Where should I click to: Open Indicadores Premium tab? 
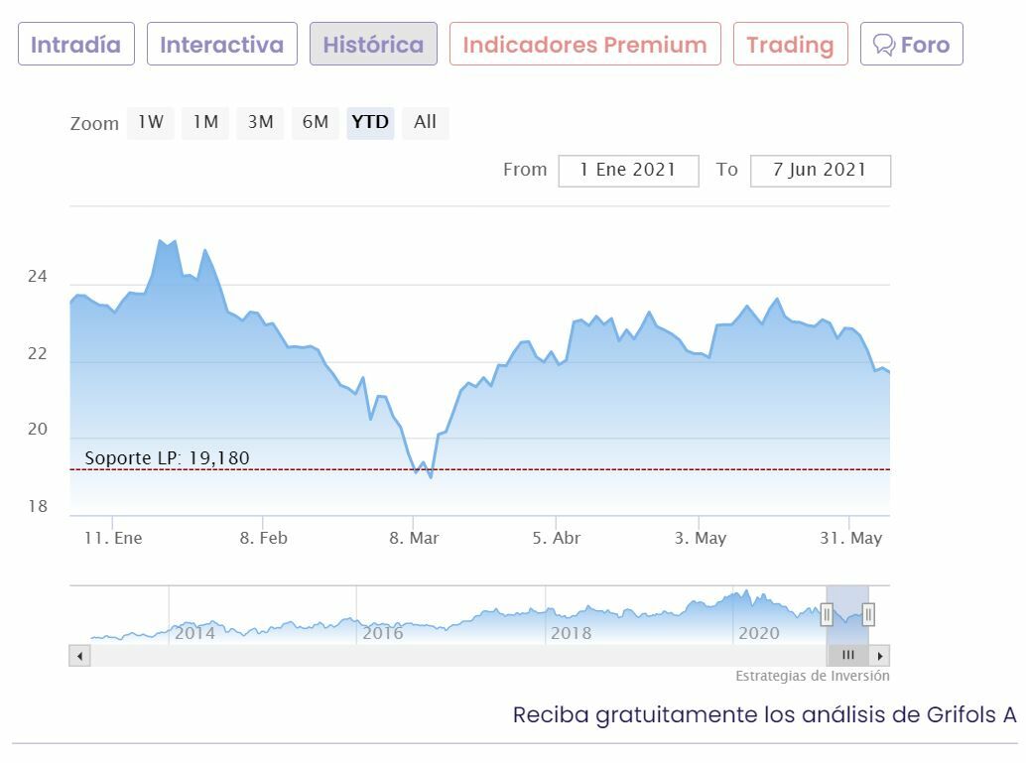click(x=584, y=45)
